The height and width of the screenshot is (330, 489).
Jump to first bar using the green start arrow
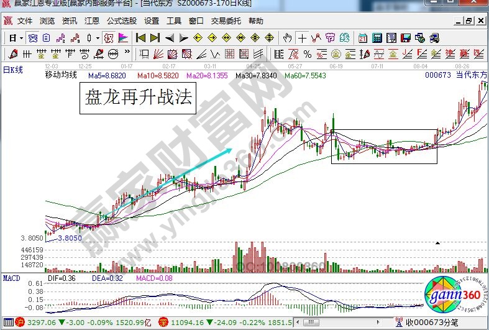click(x=140, y=37)
